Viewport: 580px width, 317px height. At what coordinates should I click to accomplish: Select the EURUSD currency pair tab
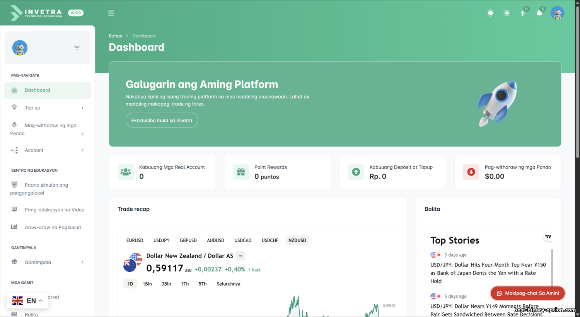pos(135,240)
